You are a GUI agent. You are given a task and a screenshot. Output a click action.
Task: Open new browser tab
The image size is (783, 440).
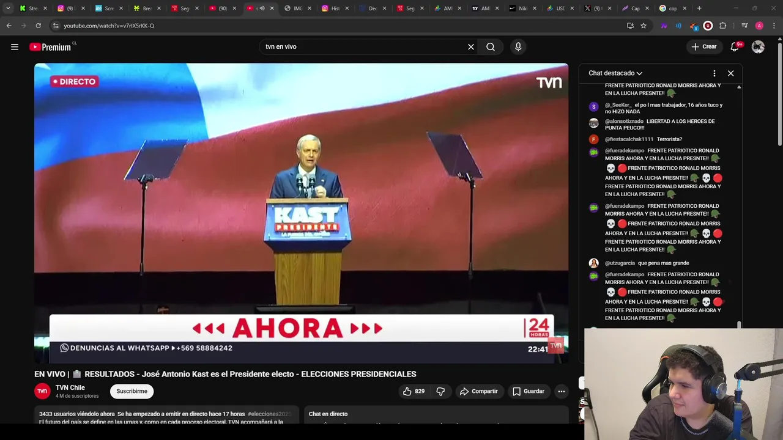699,9
